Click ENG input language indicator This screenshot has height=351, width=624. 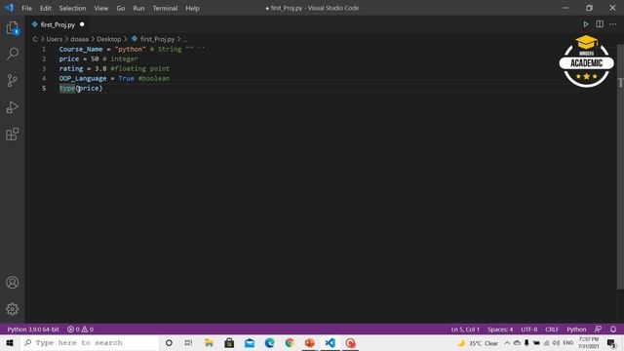point(567,342)
